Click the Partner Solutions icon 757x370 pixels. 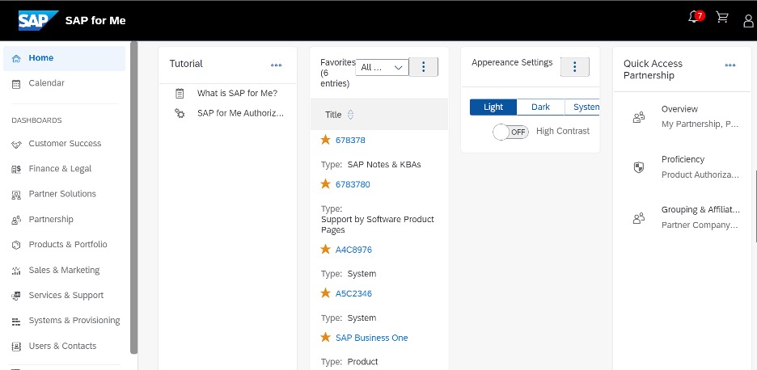pyautogui.click(x=16, y=195)
